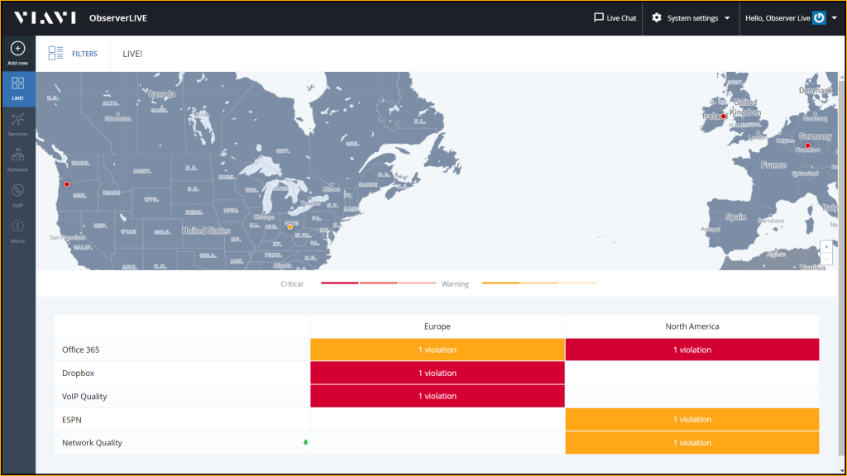Click the red map marker near Frankfurt

coord(807,145)
